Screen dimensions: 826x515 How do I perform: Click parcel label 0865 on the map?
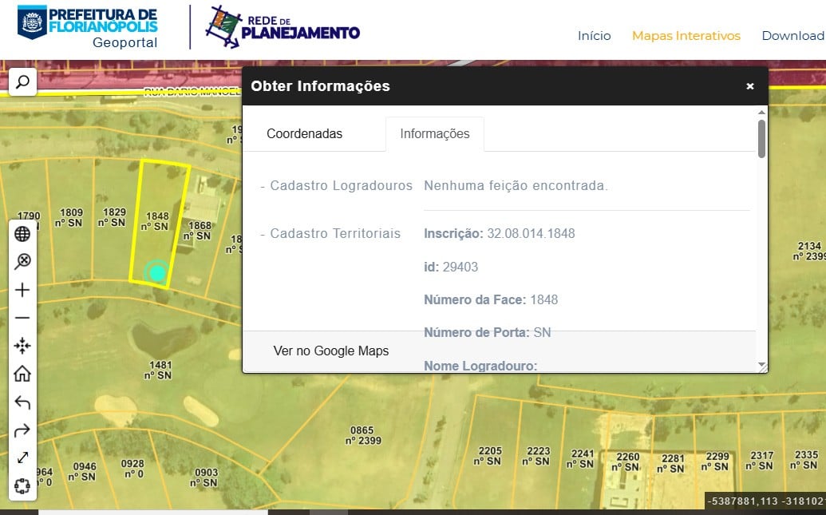tap(363, 435)
